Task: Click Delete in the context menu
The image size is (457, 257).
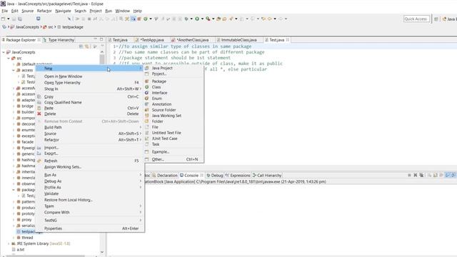Action: [50, 114]
